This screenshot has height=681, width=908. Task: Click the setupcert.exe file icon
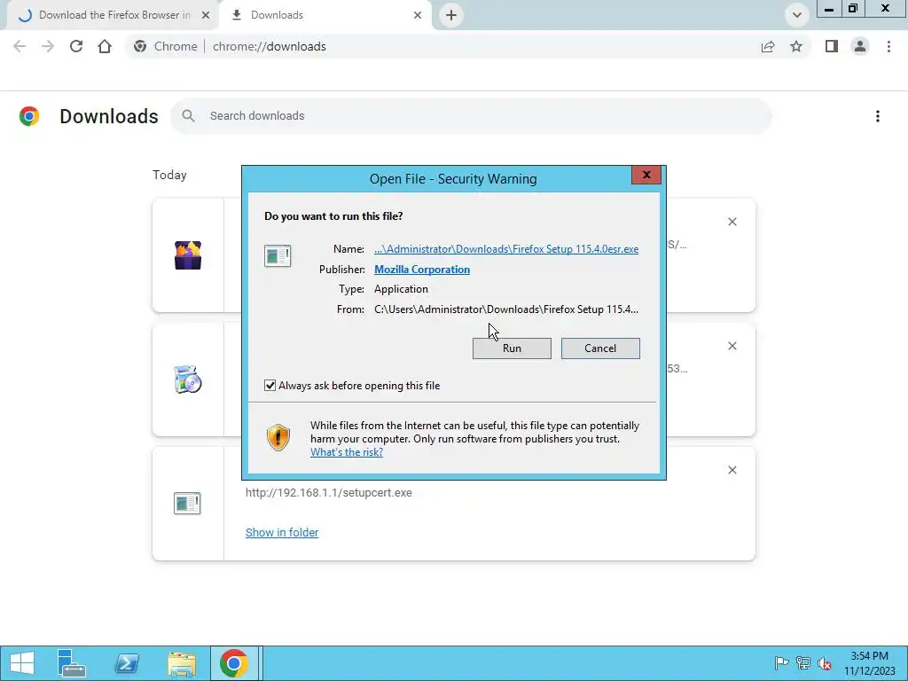click(x=188, y=504)
